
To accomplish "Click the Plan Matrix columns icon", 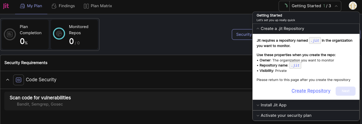I will [x=86, y=6].
